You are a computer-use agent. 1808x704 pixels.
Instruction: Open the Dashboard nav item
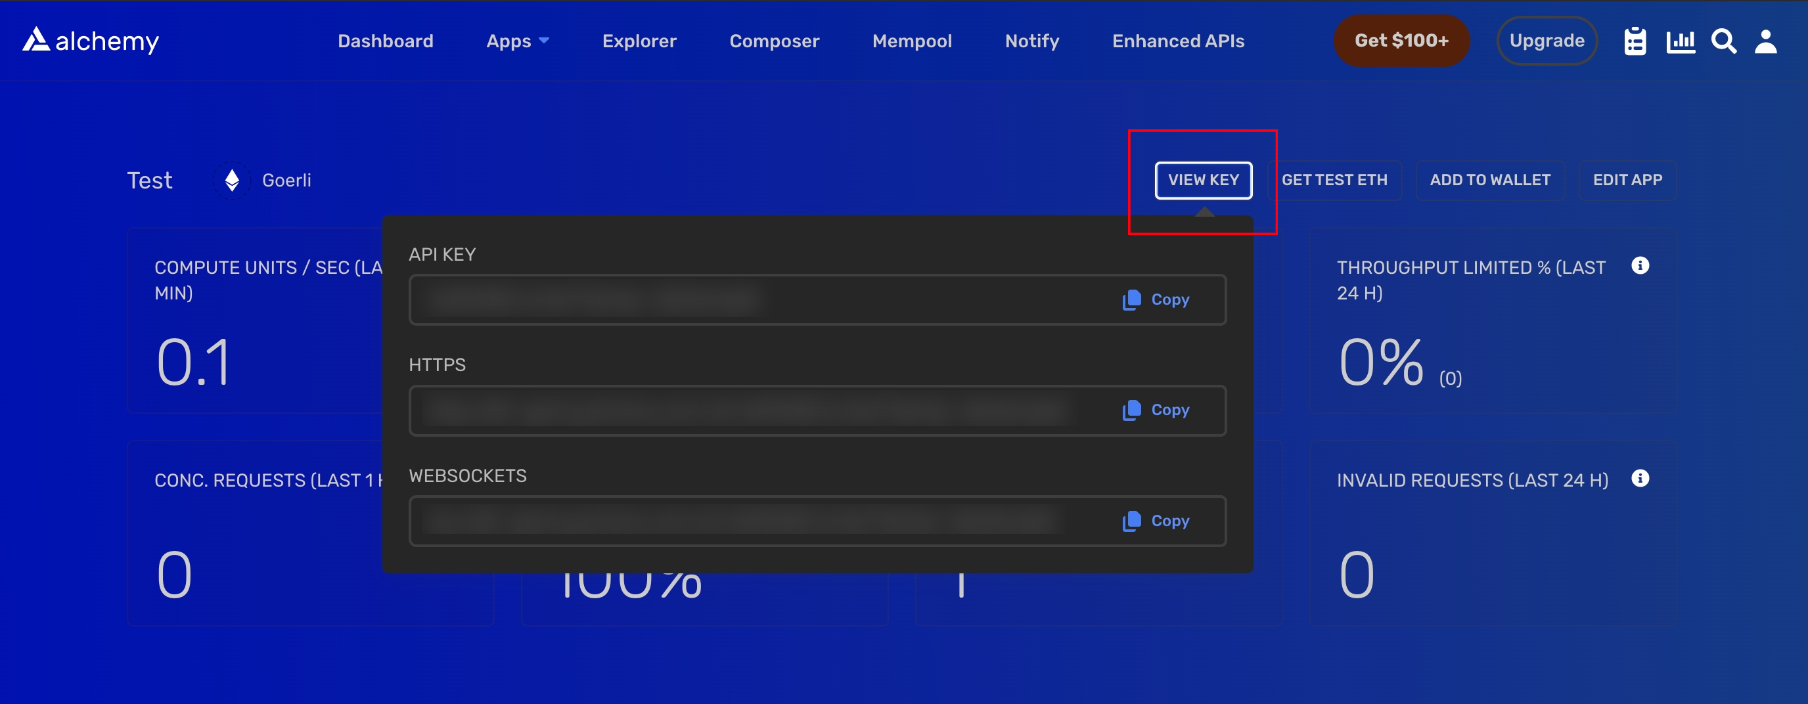tap(386, 41)
